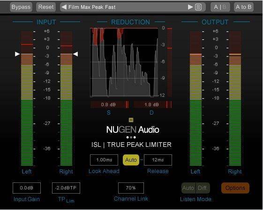Viewport: 263px width, 210px height.
Task: Open the preset list menu icon
Action: (x=198, y=7)
